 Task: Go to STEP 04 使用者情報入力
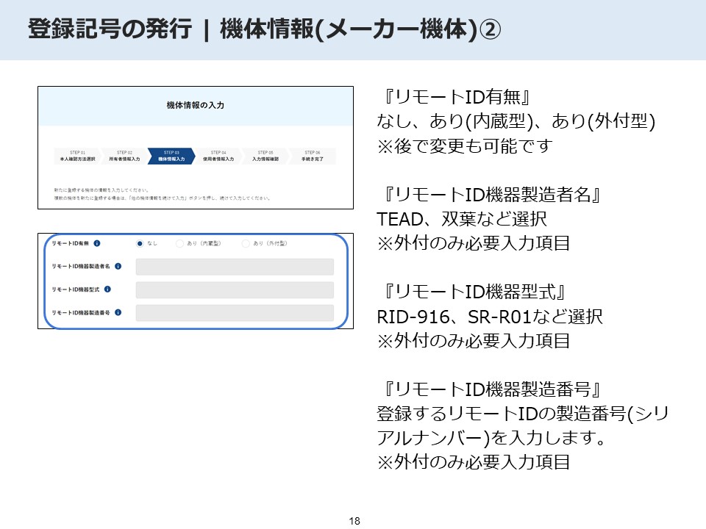pos(218,156)
